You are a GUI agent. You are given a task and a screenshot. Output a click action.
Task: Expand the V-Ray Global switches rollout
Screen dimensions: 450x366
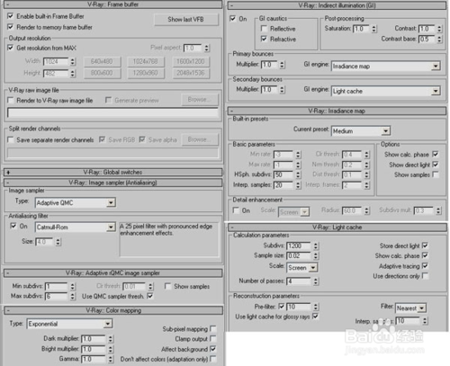(x=112, y=172)
